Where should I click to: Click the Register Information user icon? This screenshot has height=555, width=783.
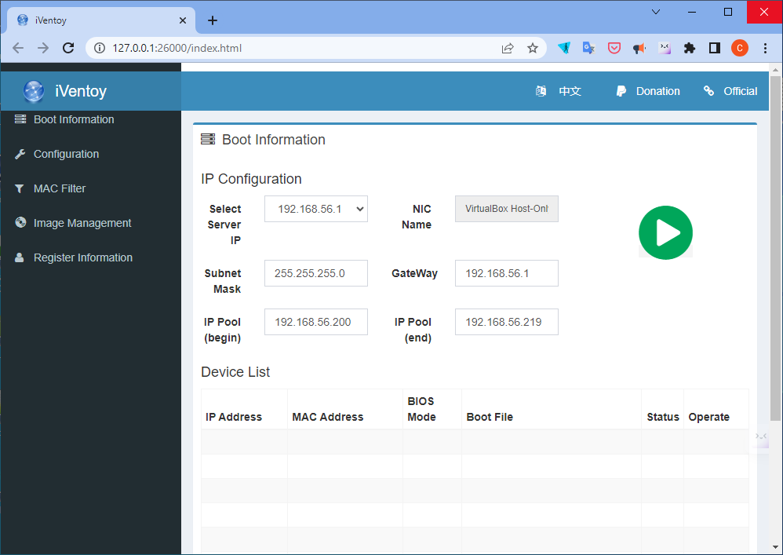tap(20, 257)
